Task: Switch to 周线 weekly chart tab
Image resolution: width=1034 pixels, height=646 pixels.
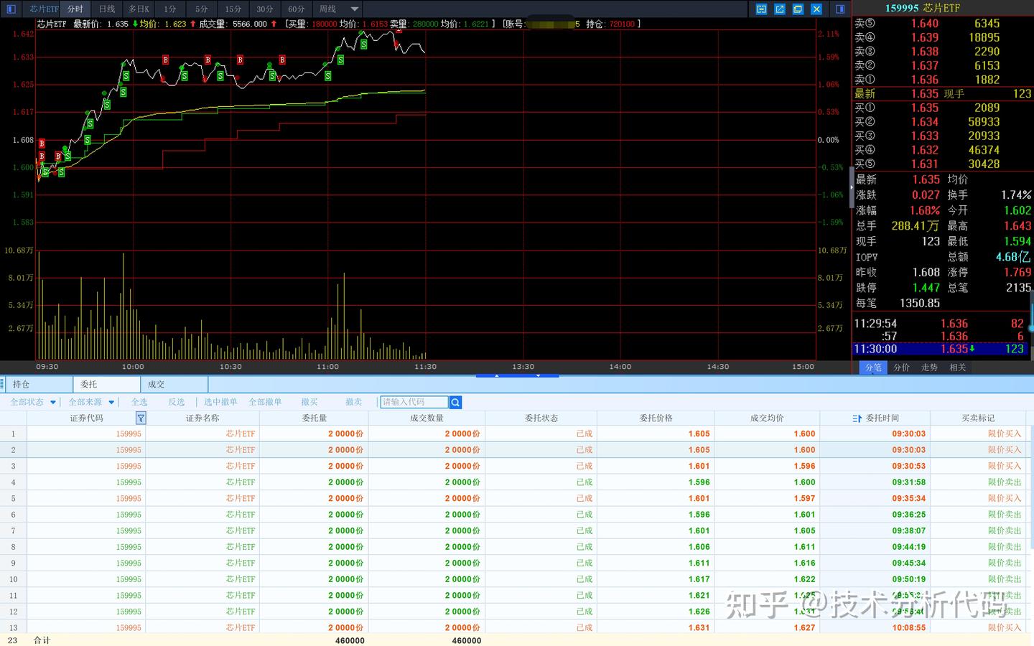Action: (x=328, y=9)
